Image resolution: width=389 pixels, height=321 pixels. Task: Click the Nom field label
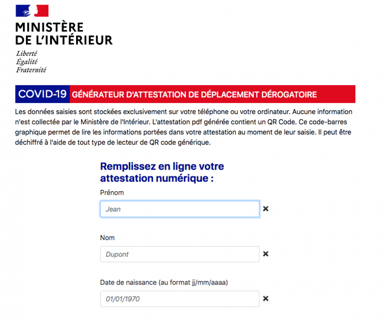click(107, 238)
